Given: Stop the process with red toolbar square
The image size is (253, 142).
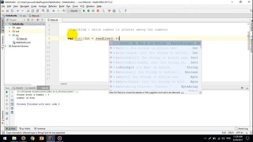Looking at the screenshot, I should click(x=98, y=11).
